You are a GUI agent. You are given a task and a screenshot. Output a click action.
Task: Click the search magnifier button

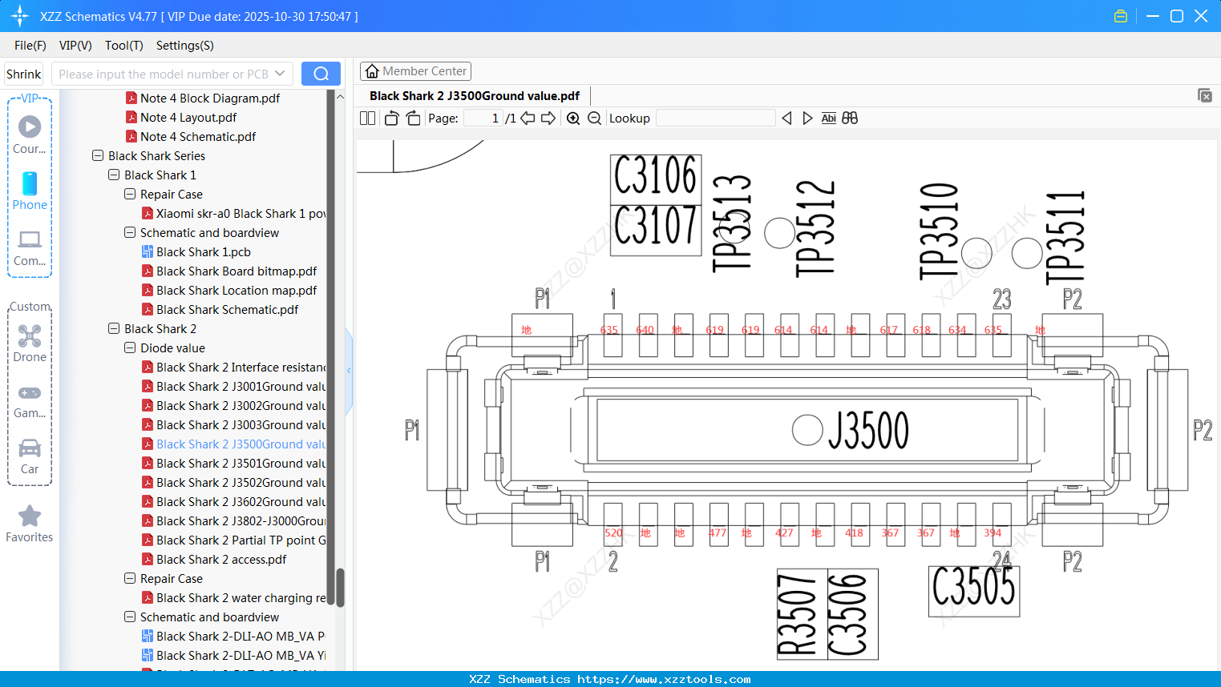pyautogui.click(x=321, y=74)
